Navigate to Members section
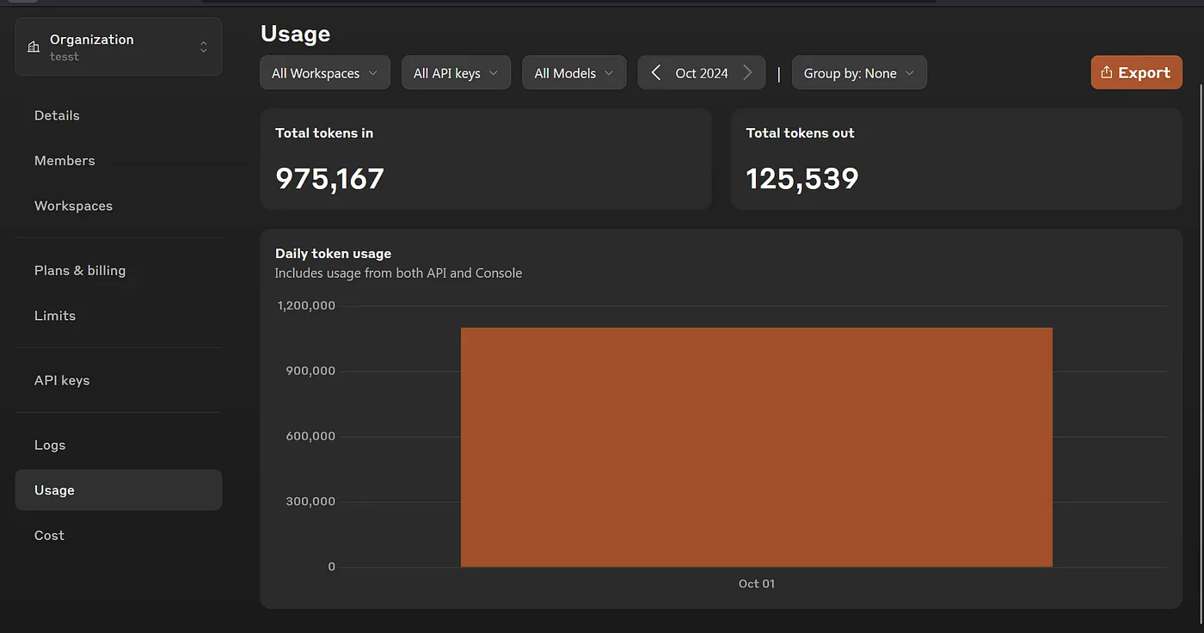Viewport: 1204px width, 633px height. pyautogui.click(x=64, y=161)
